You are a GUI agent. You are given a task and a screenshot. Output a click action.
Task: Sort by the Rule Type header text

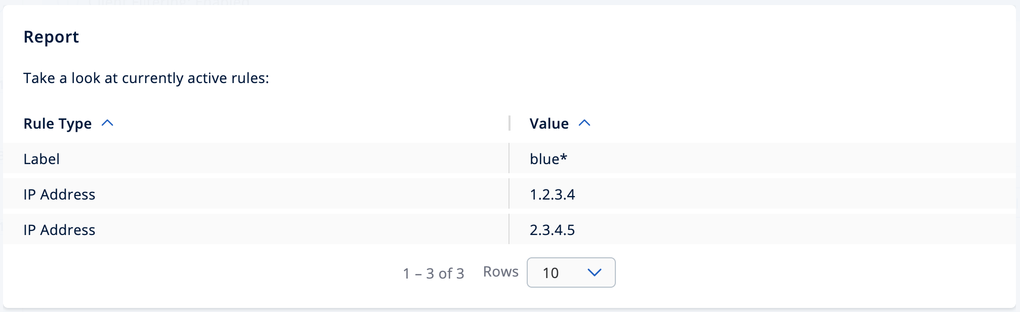[x=57, y=124]
